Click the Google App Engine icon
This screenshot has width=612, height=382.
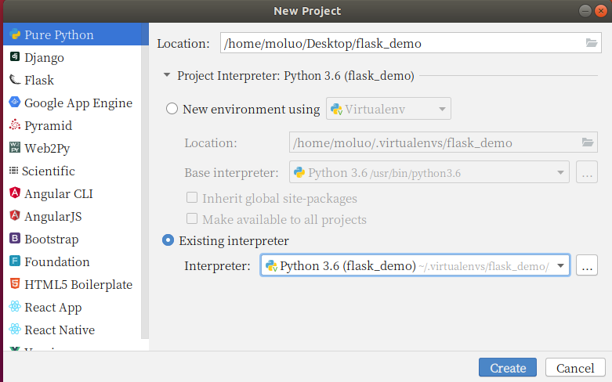tap(15, 102)
